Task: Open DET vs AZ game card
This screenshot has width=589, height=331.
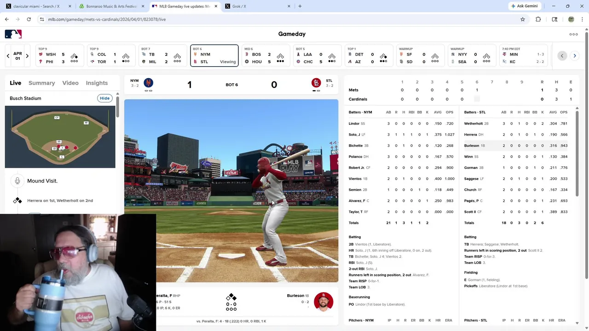Action: [368, 56]
